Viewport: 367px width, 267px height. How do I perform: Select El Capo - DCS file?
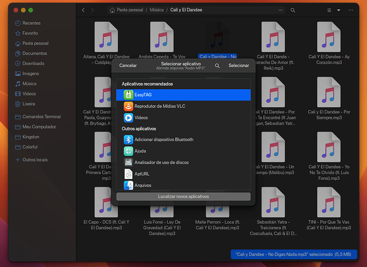(106, 209)
